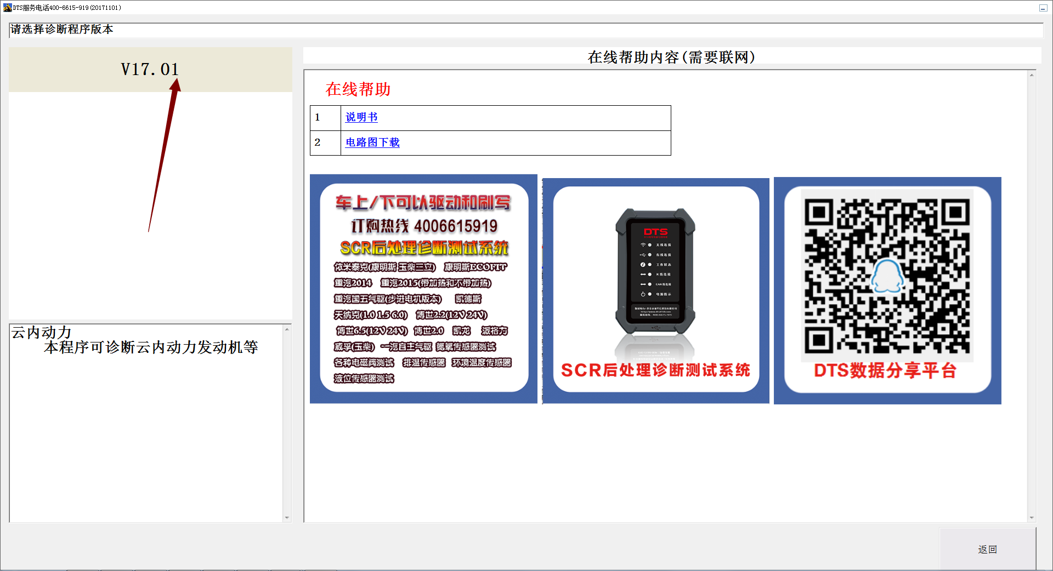Open the 说明书 manual link
This screenshot has width=1053, height=571.
[361, 117]
